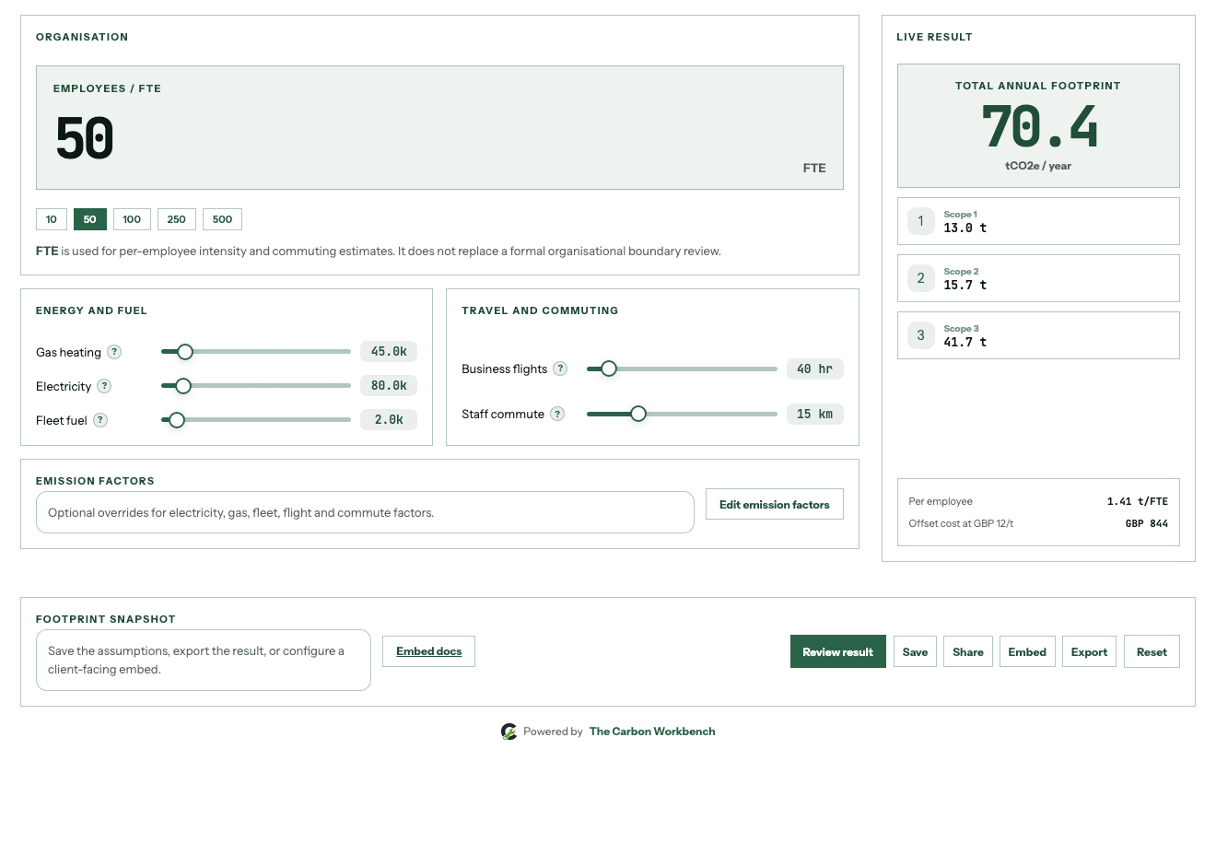Click the 40 hr flights value

point(815,369)
